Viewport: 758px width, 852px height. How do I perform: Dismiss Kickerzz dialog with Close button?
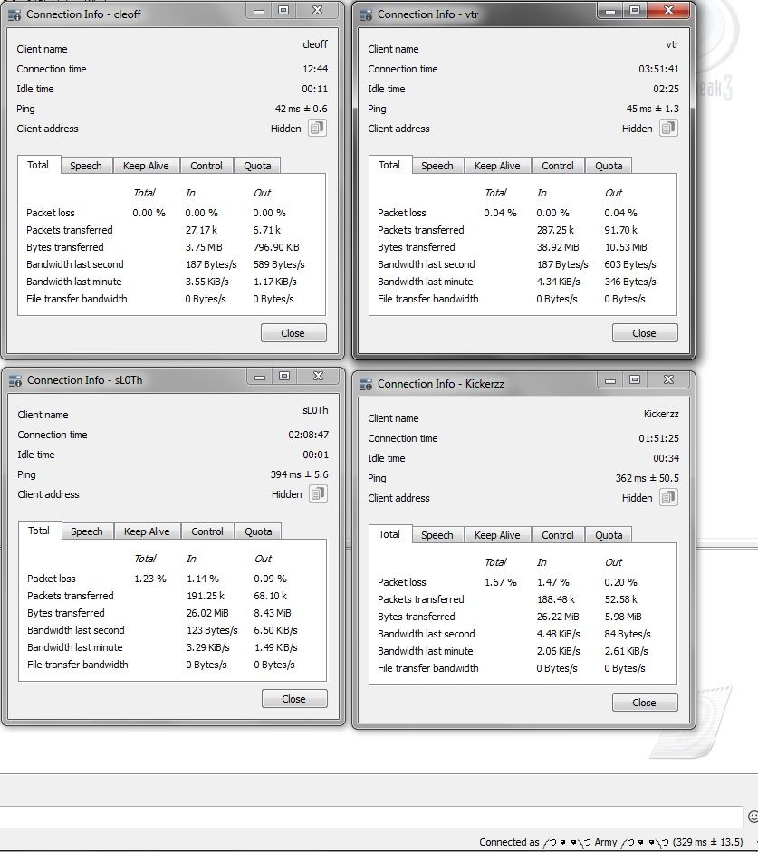(x=644, y=703)
